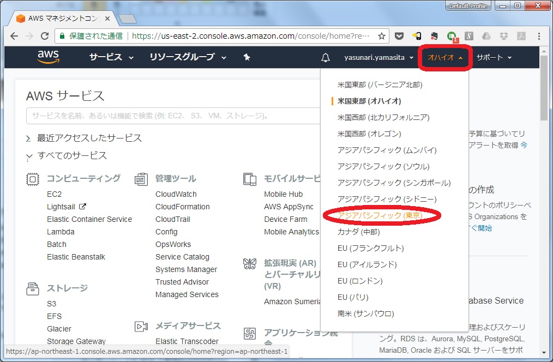Click the green extension icon with red badge
The image size is (553, 362).
[x=452, y=37]
